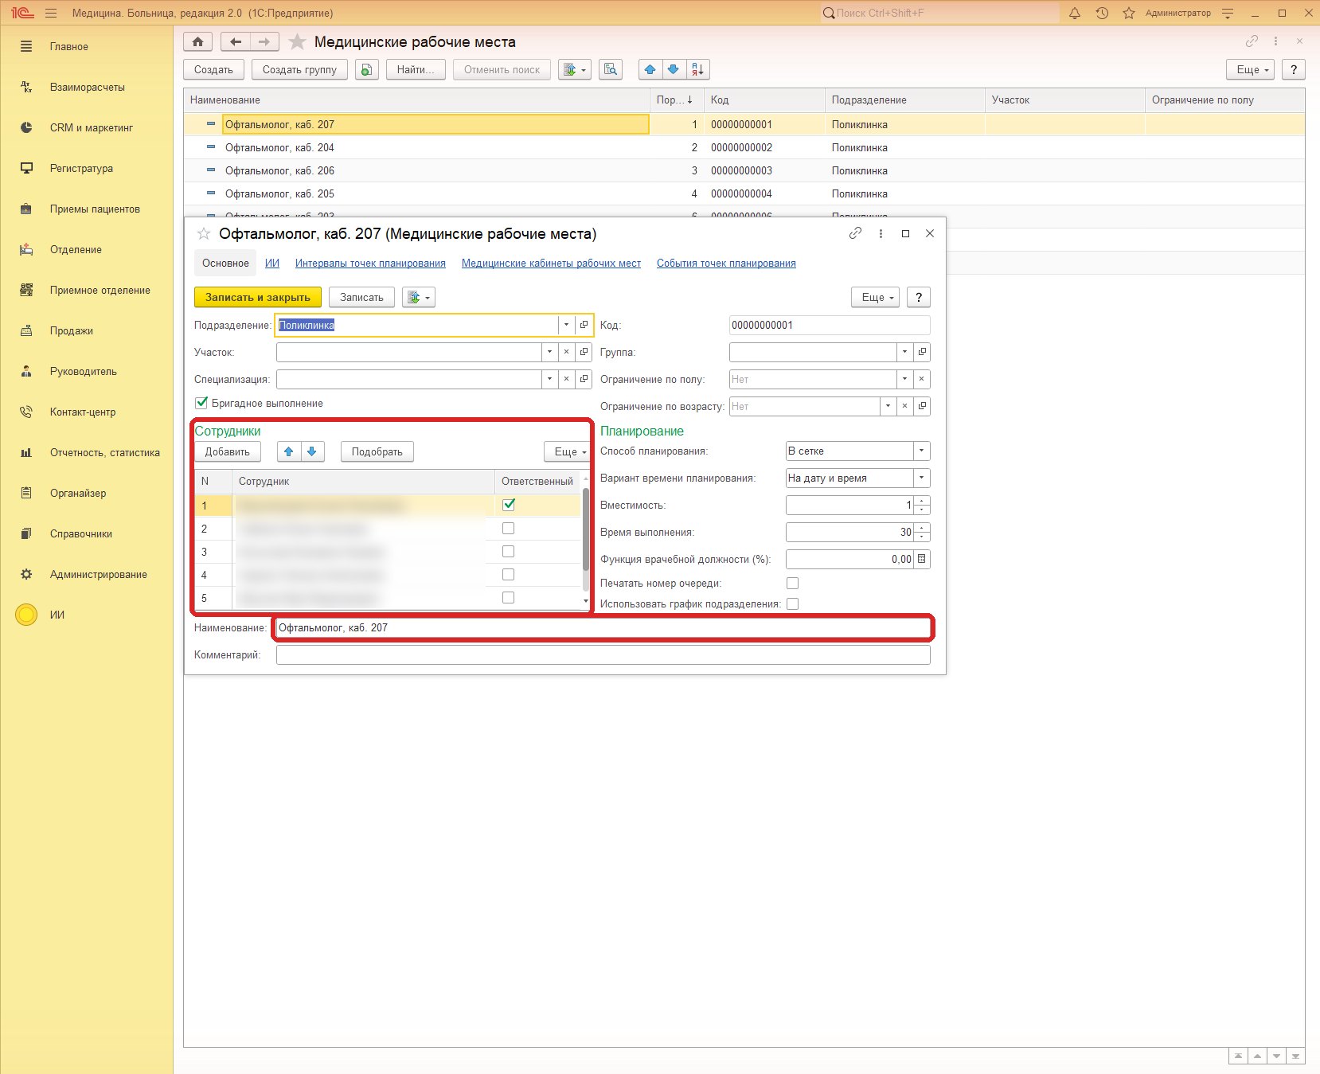Click Записать и закрыть button
Screen dimensions: 1320x1074
(x=258, y=298)
